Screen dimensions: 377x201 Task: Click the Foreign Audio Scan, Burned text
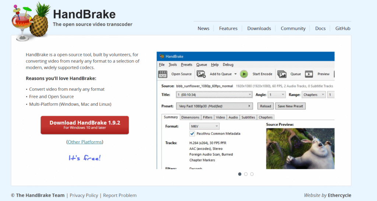tap(211, 154)
